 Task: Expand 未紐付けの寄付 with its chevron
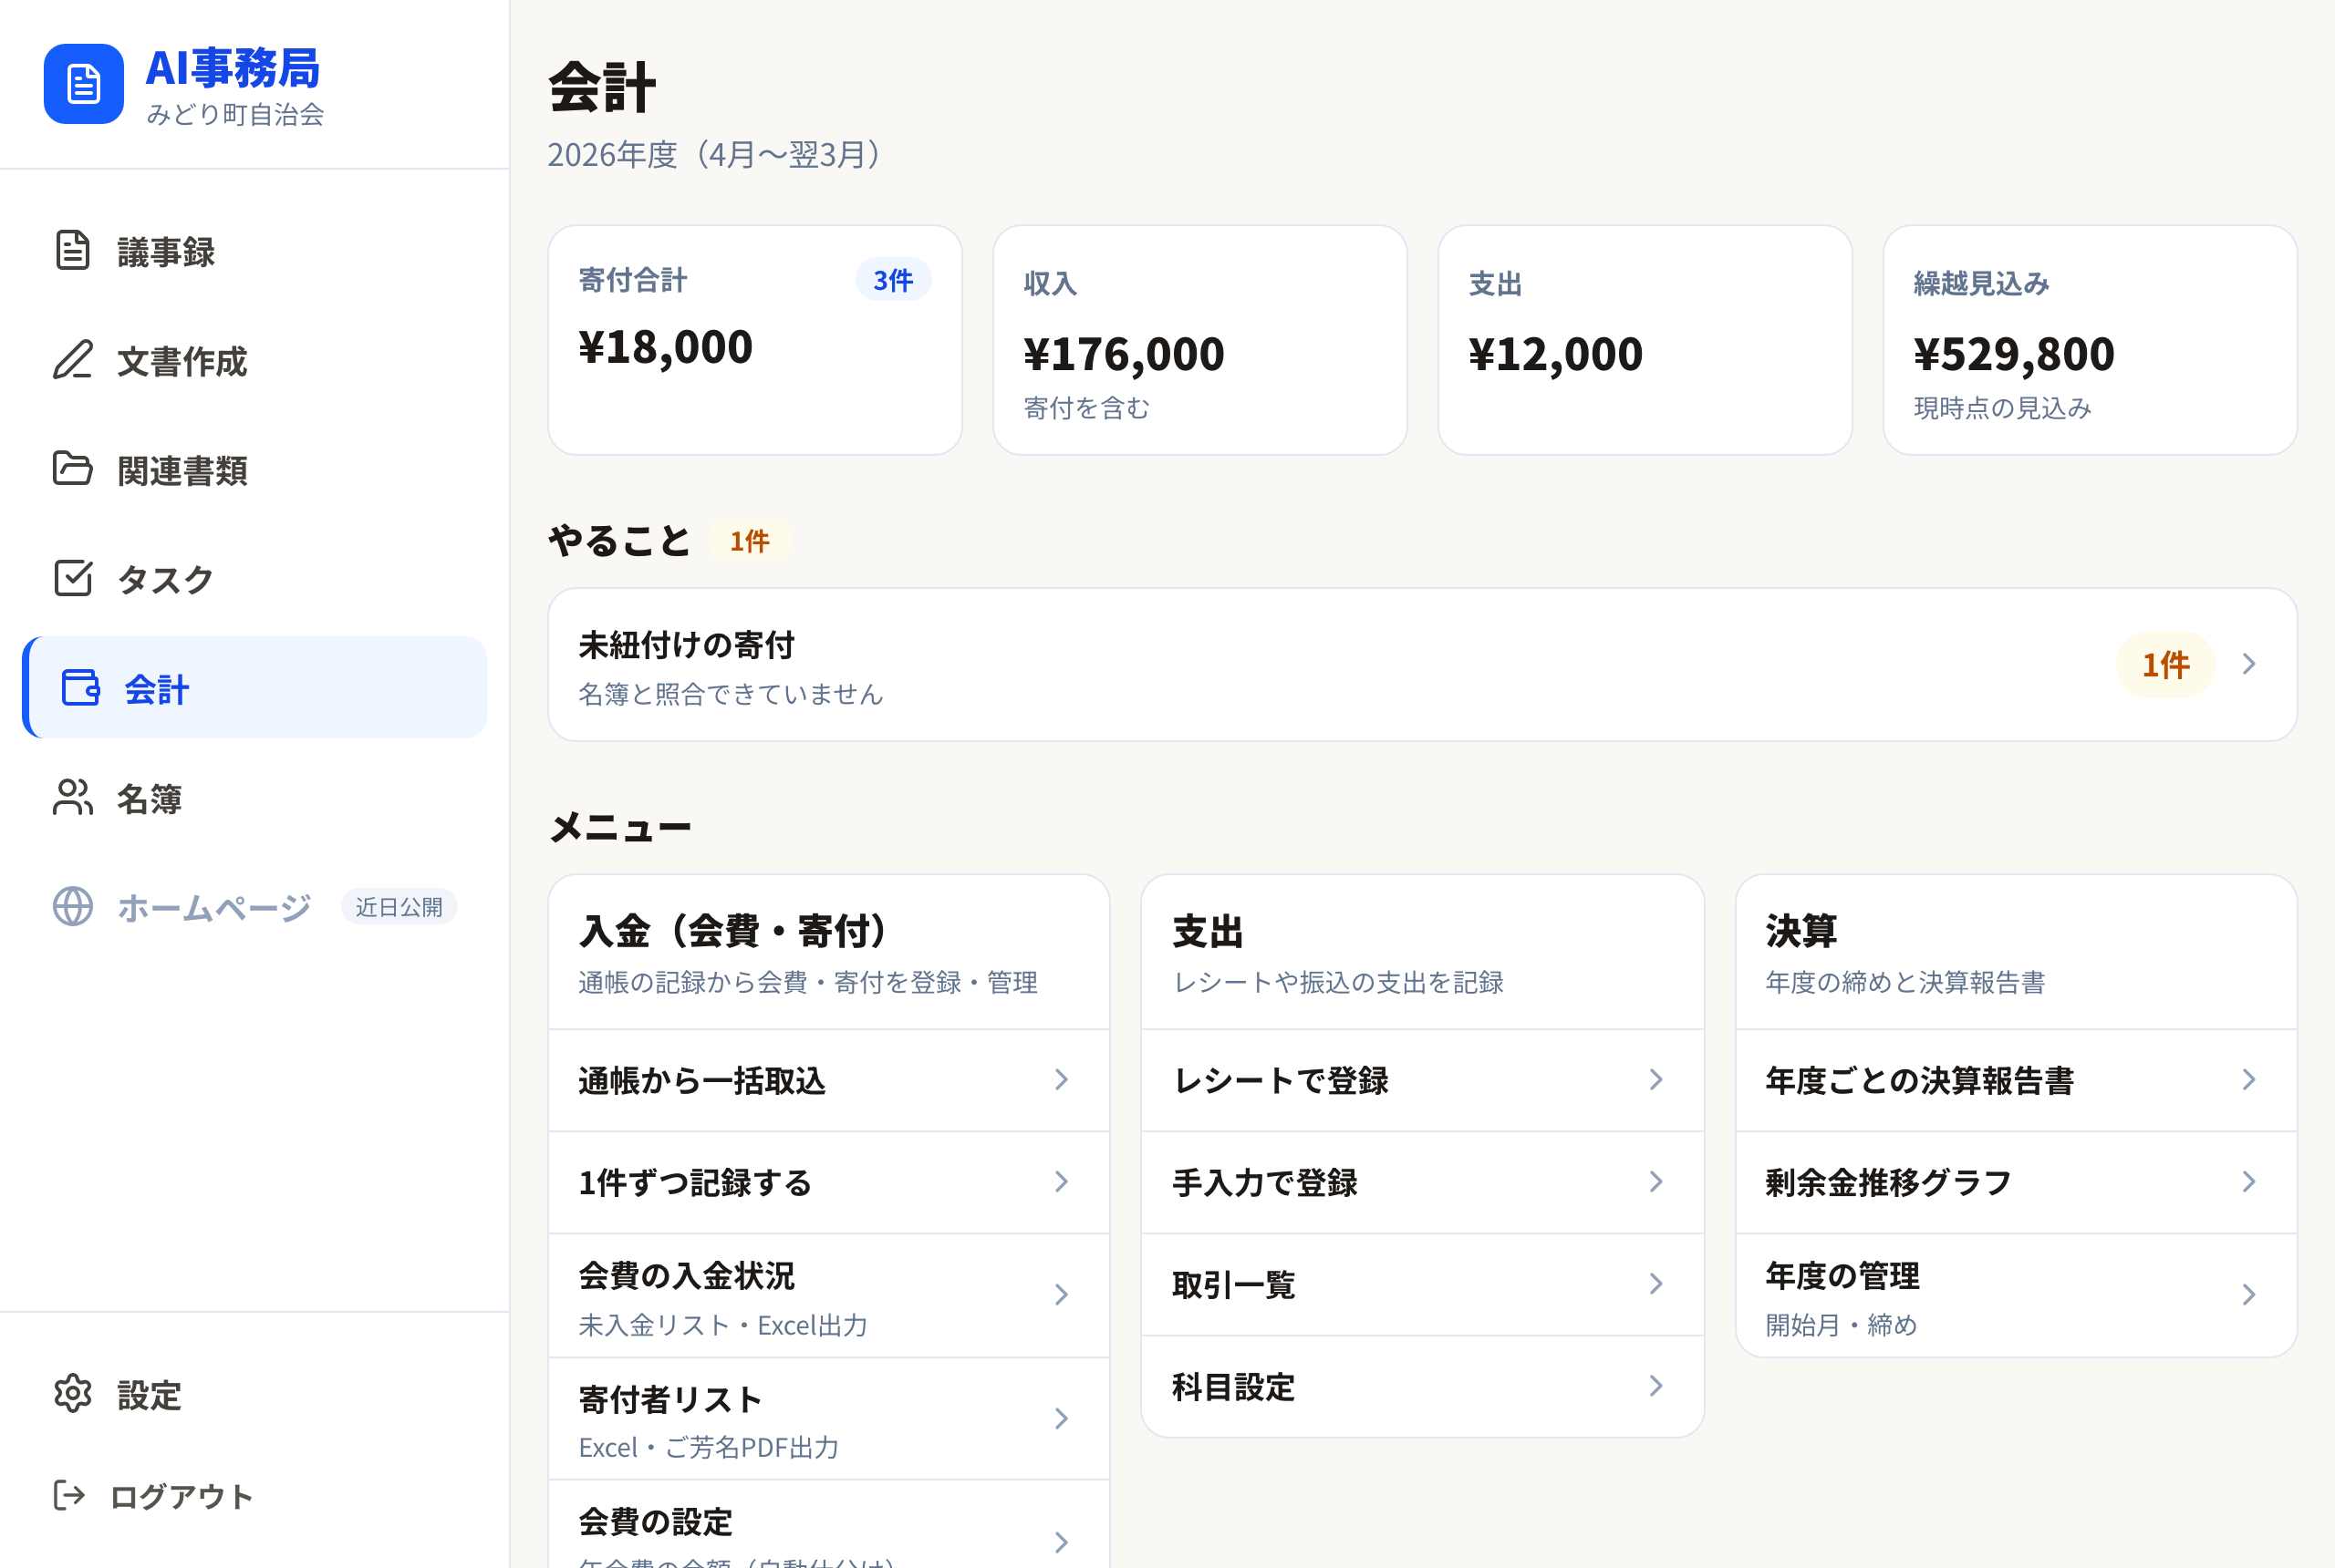pos(2249,664)
